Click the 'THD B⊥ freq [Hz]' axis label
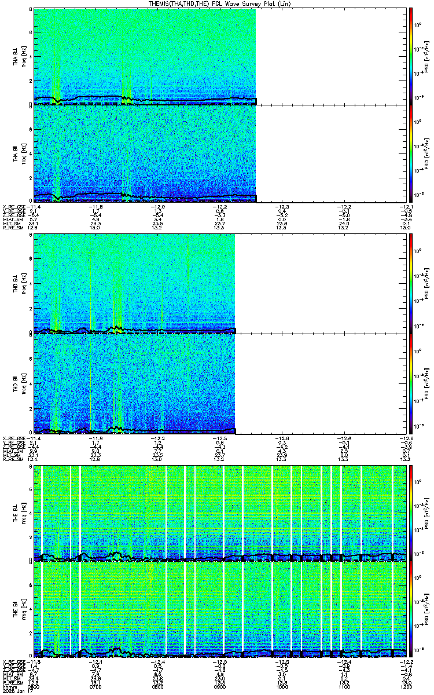 (x=20, y=284)
